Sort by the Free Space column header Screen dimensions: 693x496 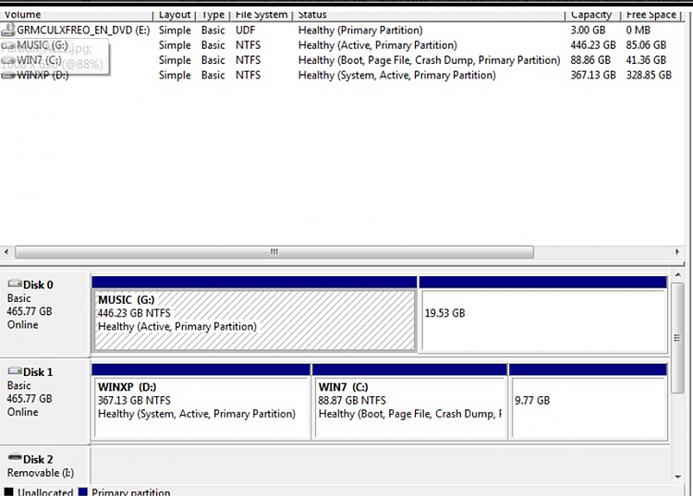pyautogui.click(x=650, y=15)
